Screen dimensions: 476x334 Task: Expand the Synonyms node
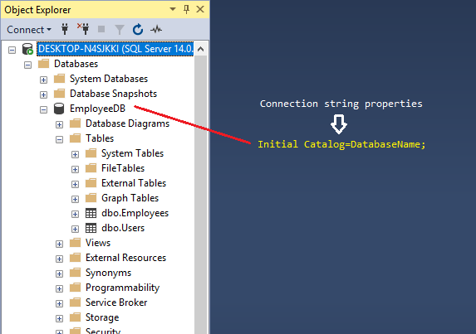tap(60, 273)
